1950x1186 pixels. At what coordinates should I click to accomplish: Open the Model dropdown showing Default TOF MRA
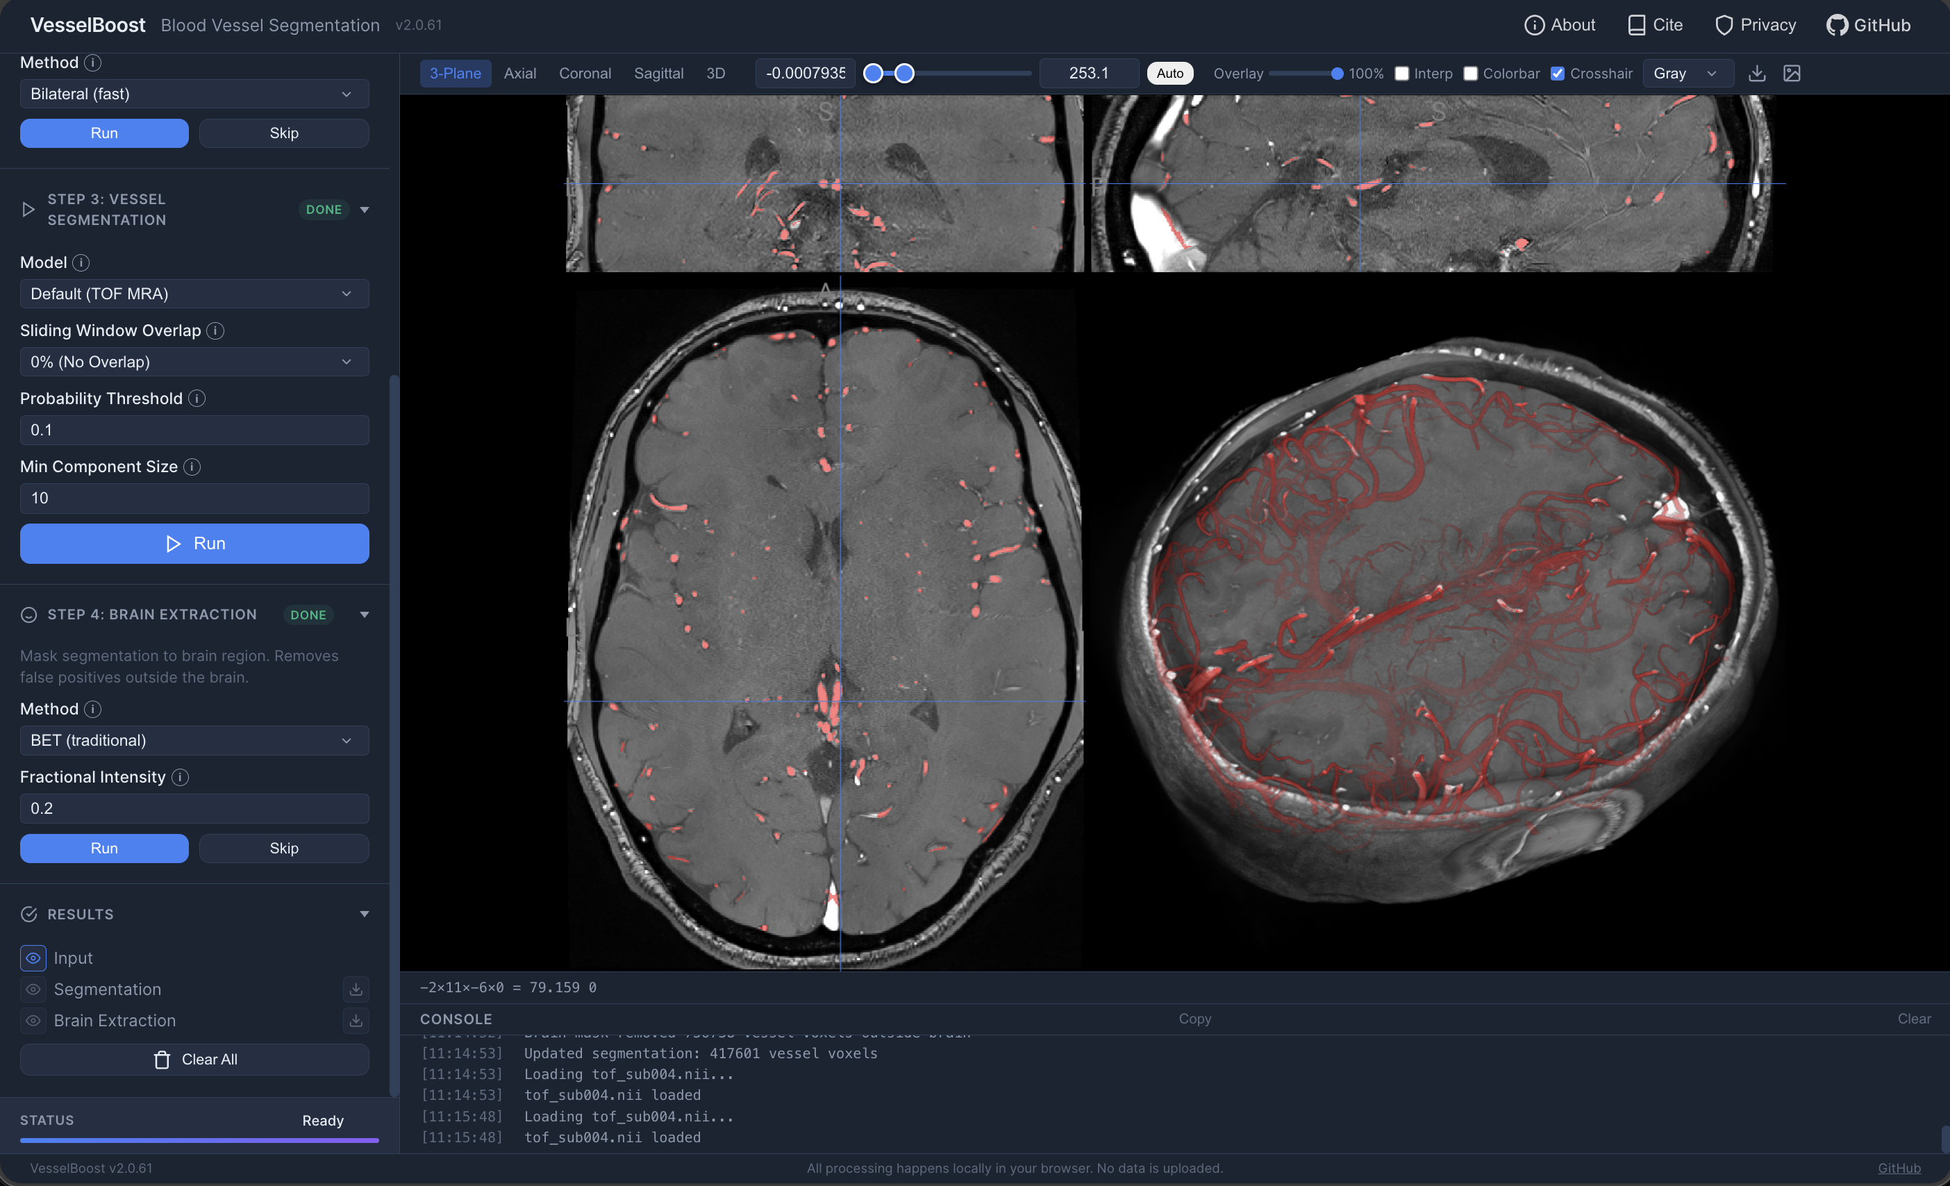pos(194,294)
